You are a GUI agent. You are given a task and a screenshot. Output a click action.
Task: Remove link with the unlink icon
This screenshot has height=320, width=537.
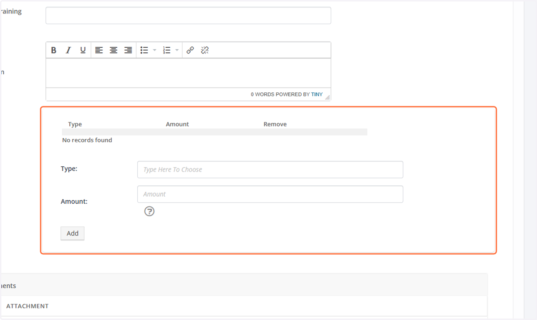click(x=205, y=50)
